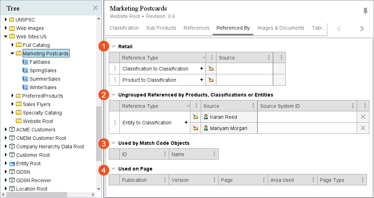374x198 pixels.
Task: Click plus icon for Product to Classification
Action: click(x=202, y=80)
